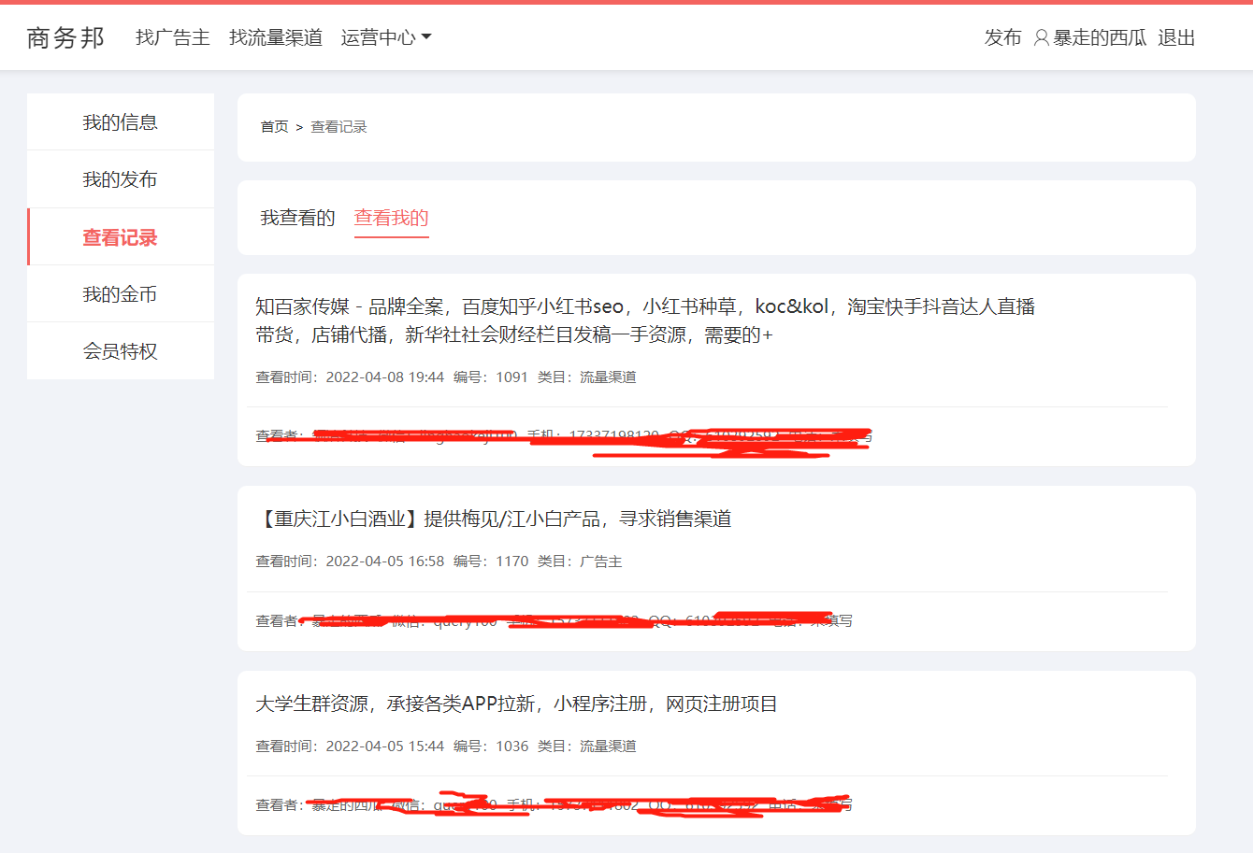The image size is (1253, 853).
Task: Log out using the 退出 link
Action: click(1176, 37)
